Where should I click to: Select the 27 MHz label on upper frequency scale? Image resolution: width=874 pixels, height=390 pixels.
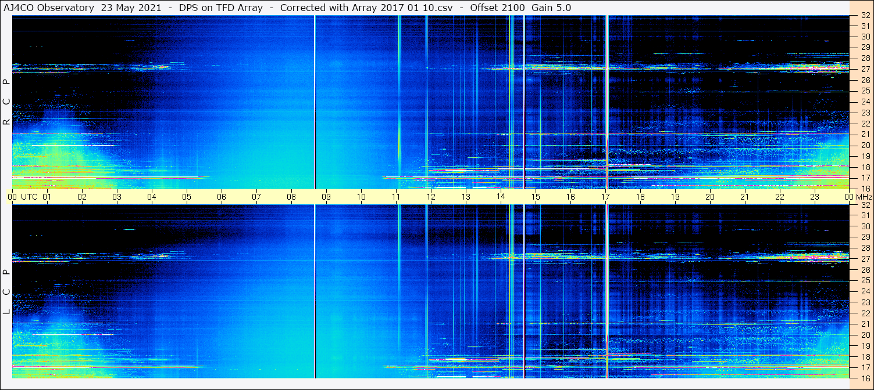click(x=865, y=69)
